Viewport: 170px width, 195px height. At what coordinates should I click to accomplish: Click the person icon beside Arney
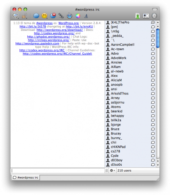click(x=108, y=98)
